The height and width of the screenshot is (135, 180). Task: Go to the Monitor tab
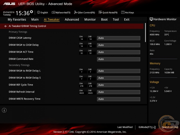point(90,19)
